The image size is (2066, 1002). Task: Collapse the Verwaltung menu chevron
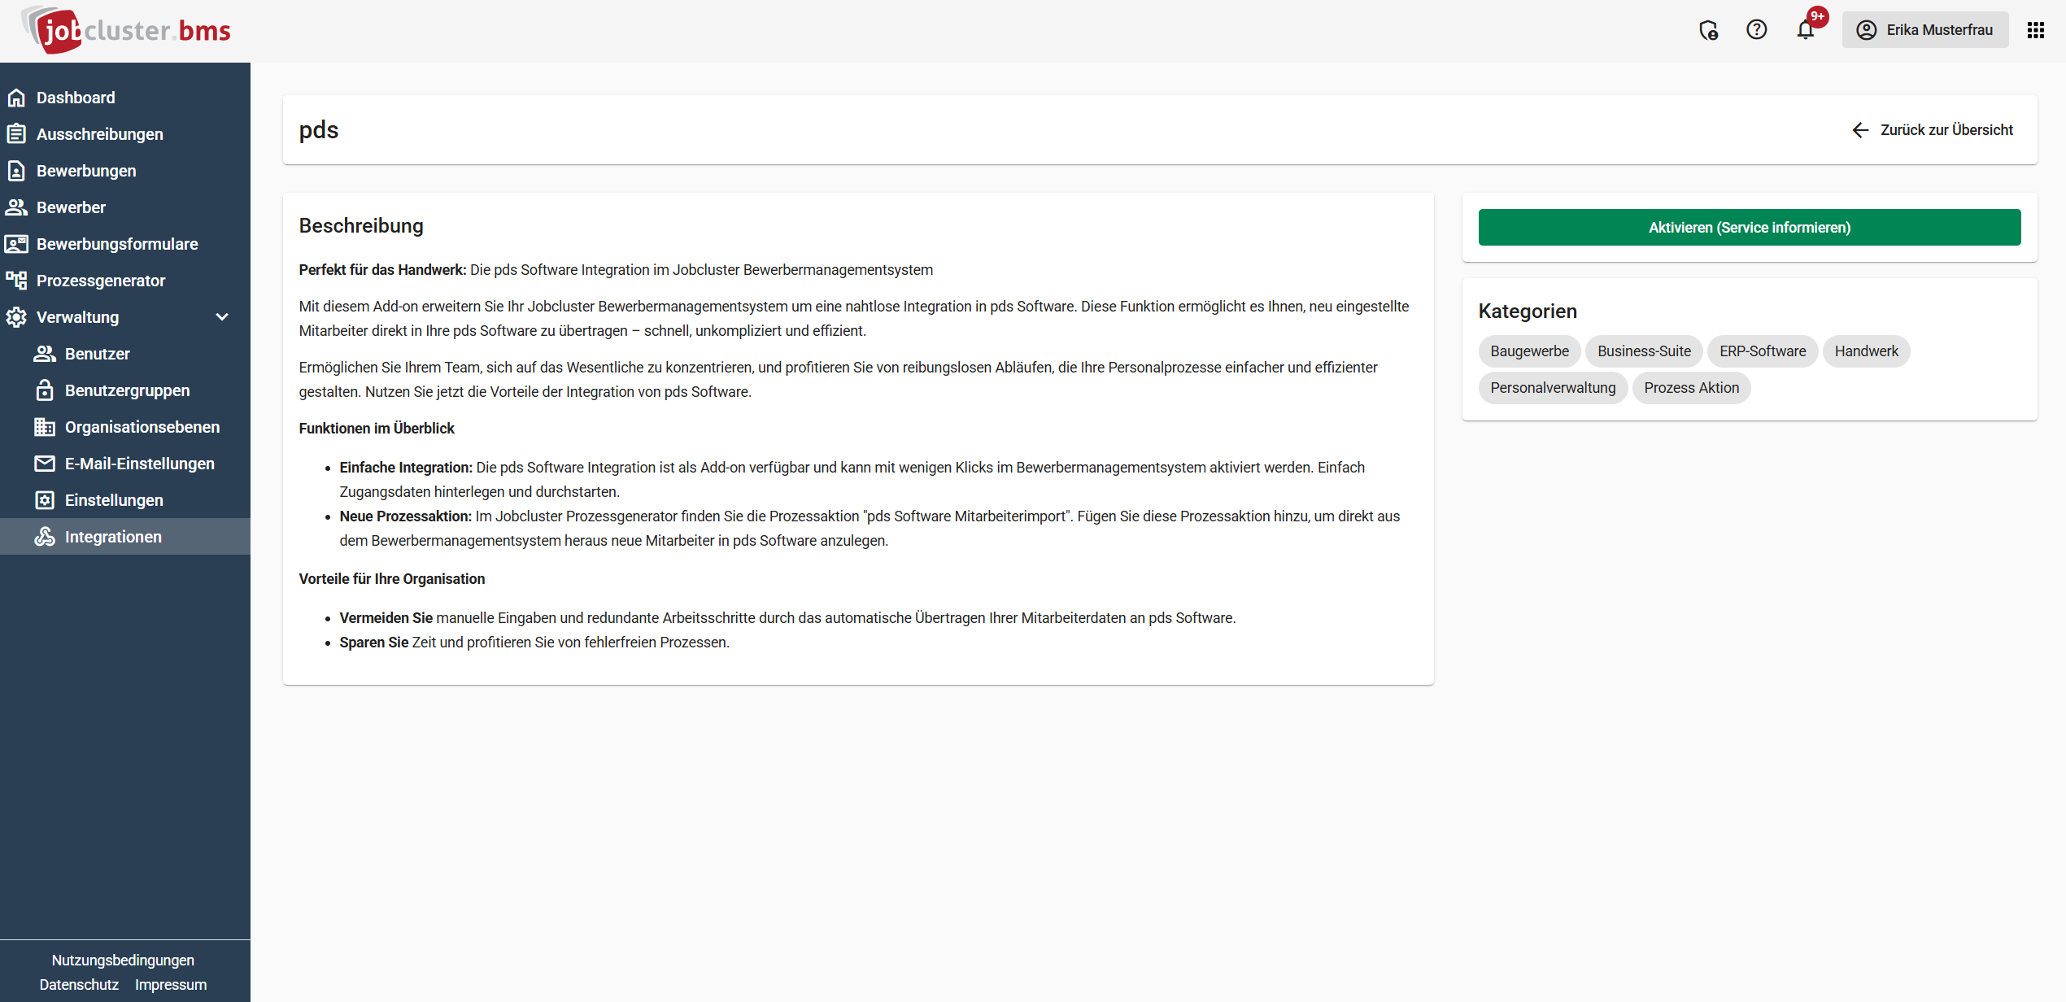pyautogui.click(x=222, y=317)
